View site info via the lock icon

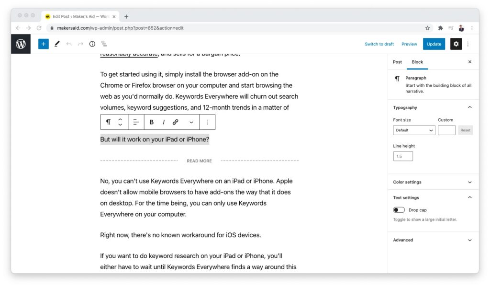pos(52,28)
